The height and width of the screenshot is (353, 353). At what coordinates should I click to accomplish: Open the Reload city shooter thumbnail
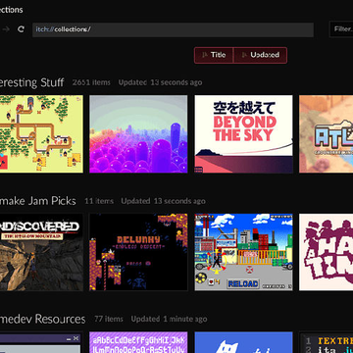[x=244, y=252]
